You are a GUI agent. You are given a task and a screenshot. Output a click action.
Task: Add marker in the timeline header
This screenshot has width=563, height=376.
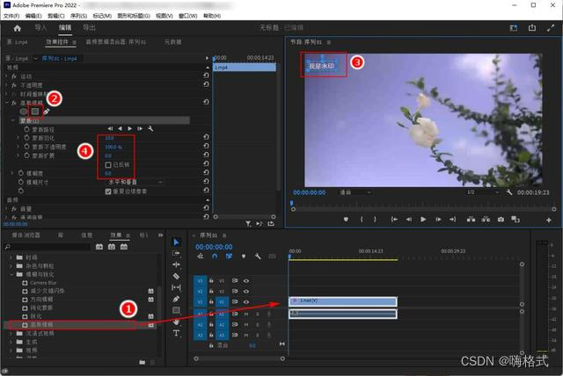[x=244, y=257]
